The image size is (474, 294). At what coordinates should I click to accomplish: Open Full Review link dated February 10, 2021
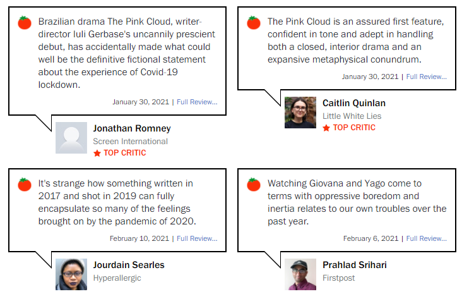(197, 238)
